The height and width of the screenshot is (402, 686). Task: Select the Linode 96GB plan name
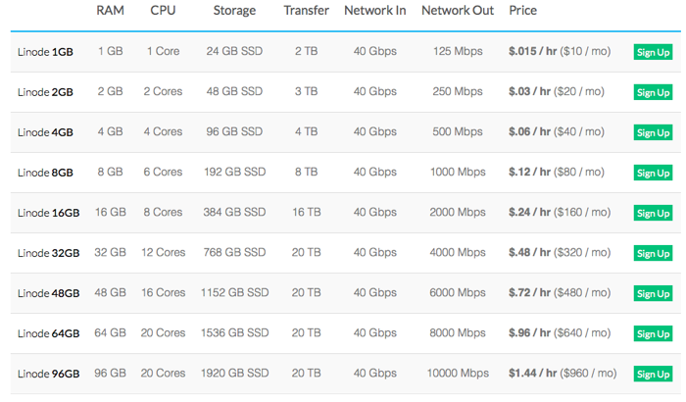tap(49, 374)
